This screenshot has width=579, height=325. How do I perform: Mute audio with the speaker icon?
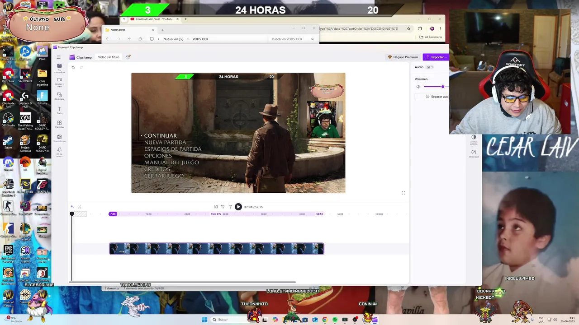418,87
